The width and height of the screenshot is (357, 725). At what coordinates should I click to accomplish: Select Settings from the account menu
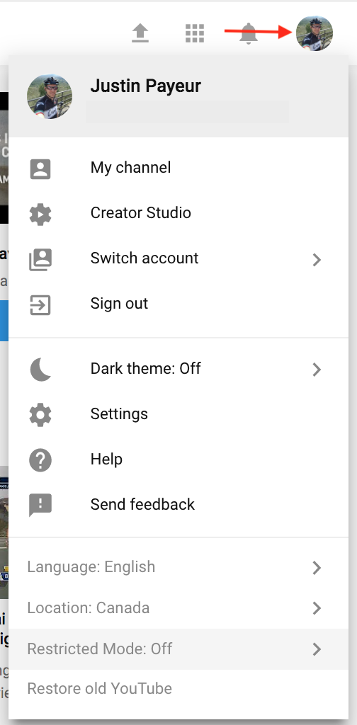178,413
